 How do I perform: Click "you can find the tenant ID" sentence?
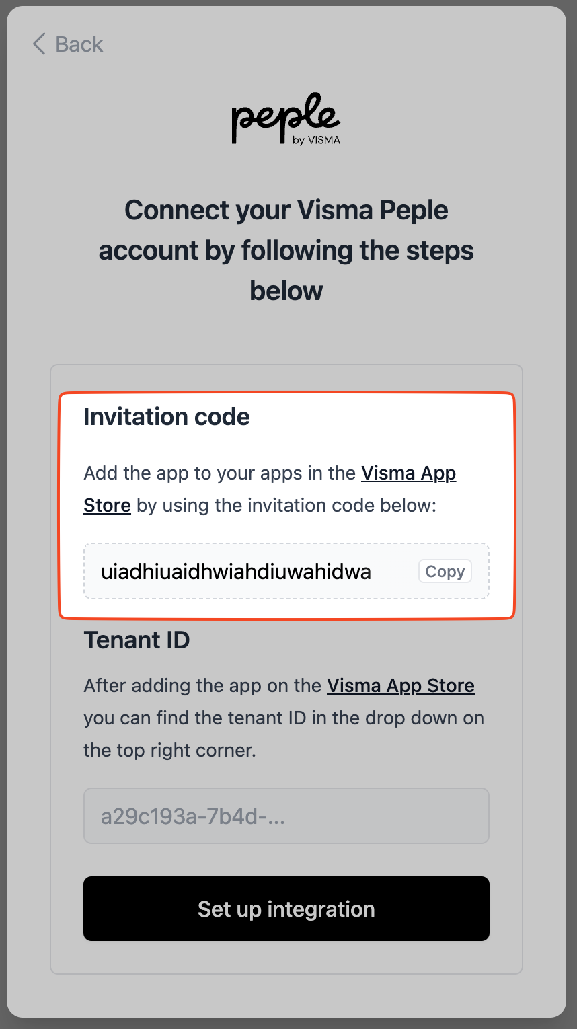coord(284,718)
